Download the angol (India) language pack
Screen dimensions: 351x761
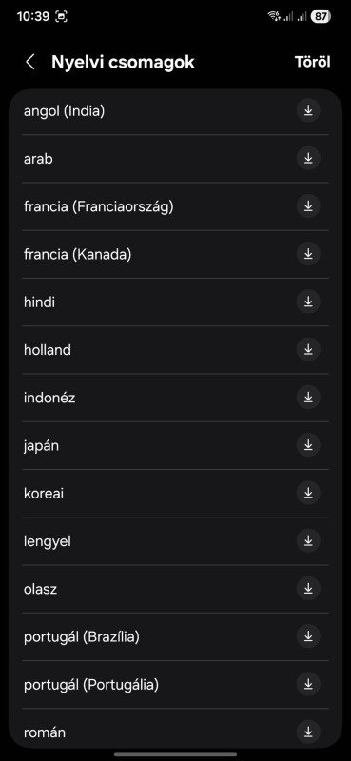coord(308,110)
